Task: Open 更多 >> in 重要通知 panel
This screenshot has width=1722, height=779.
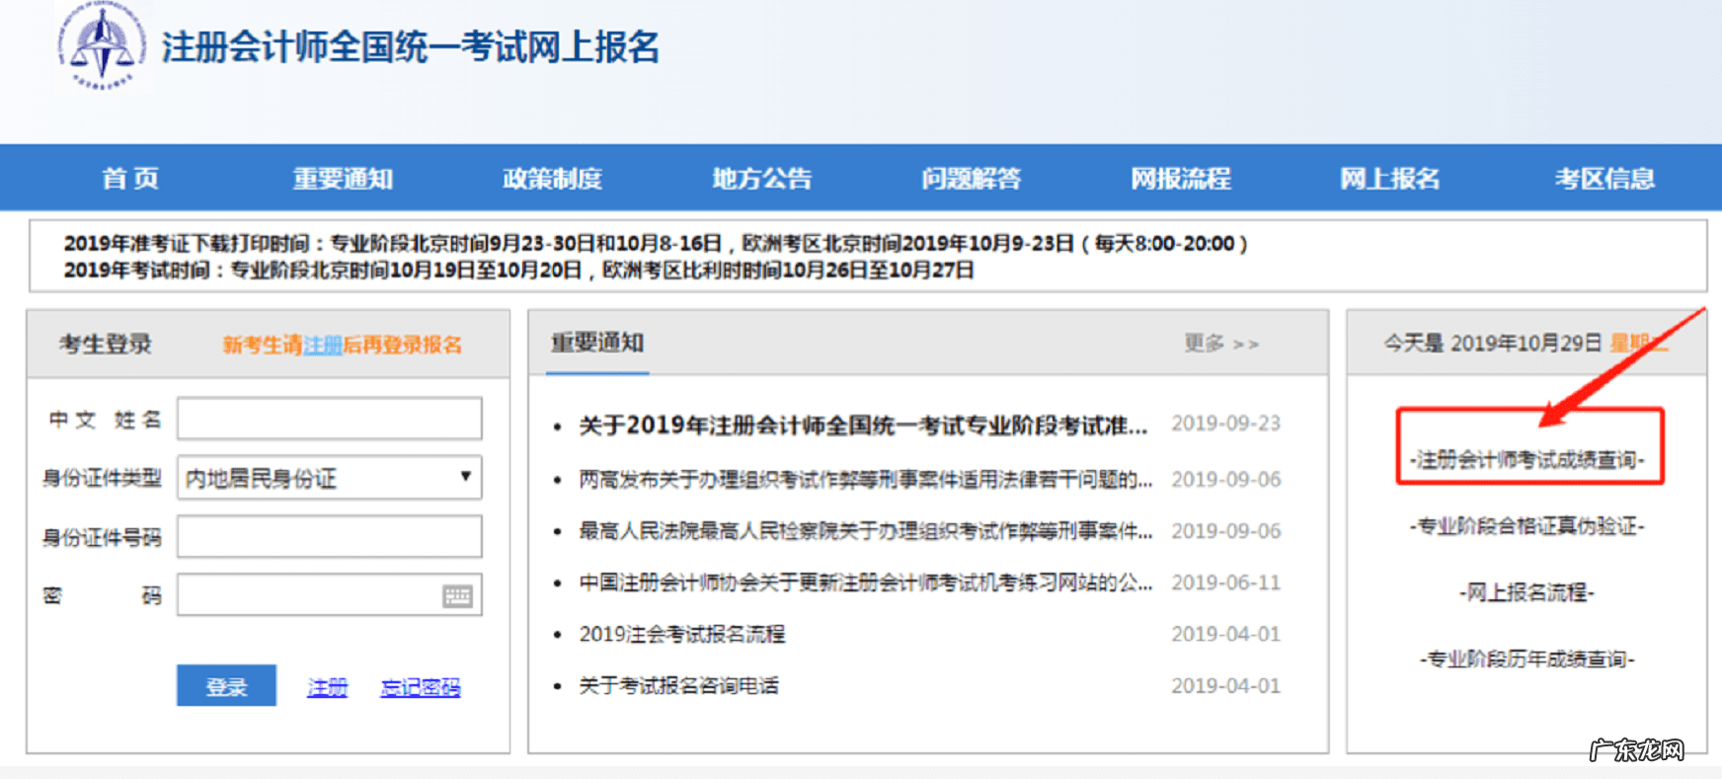Action: click(x=1221, y=343)
